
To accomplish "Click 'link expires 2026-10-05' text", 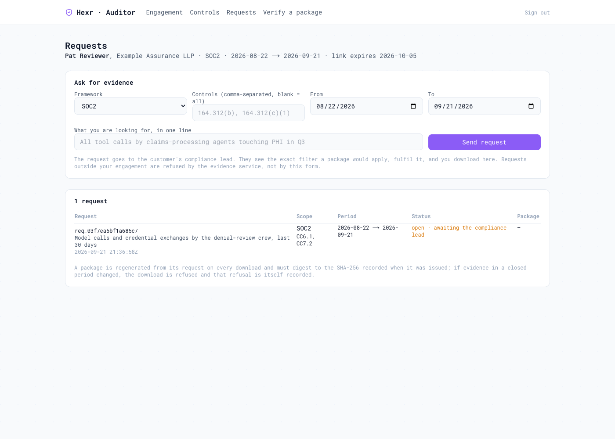I will (x=374, y=56).
